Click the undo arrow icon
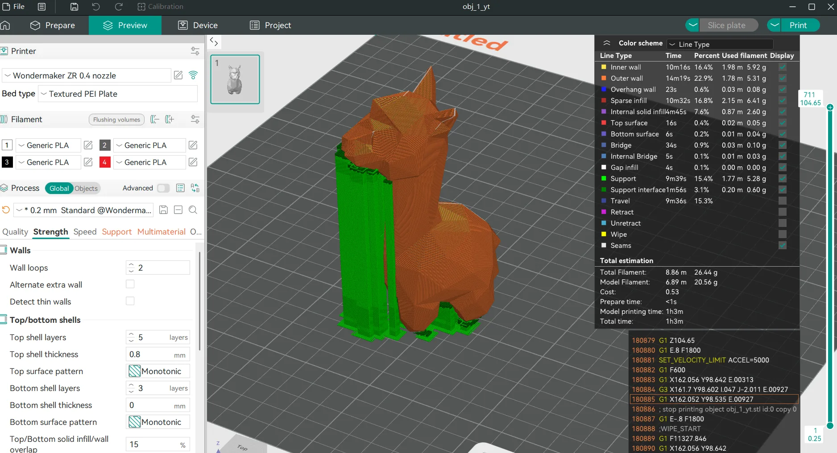 pyautogui.click(x=96, y=7)
